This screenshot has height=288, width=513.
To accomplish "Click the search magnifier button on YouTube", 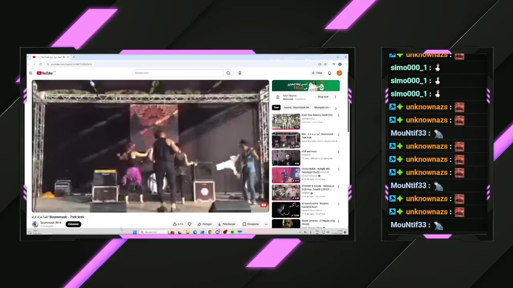I will pyautogui.click(x=228, y=73).
